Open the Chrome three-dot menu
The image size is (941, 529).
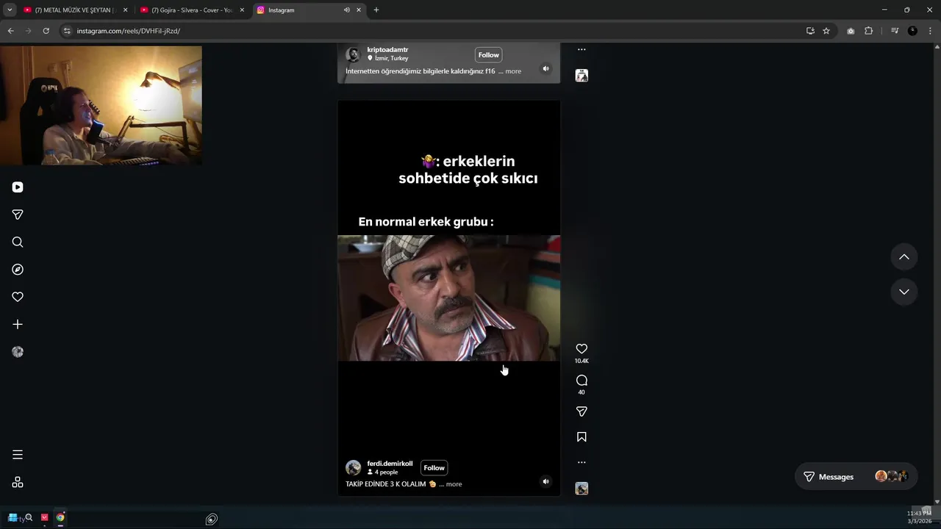tap(931, 31)
